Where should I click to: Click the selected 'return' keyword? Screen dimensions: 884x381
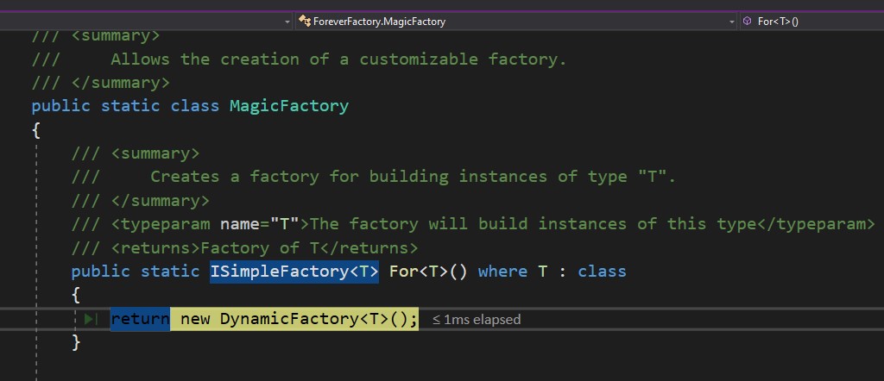pos(140,319)
